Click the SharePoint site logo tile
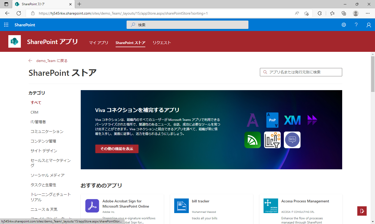 point(15,41)
